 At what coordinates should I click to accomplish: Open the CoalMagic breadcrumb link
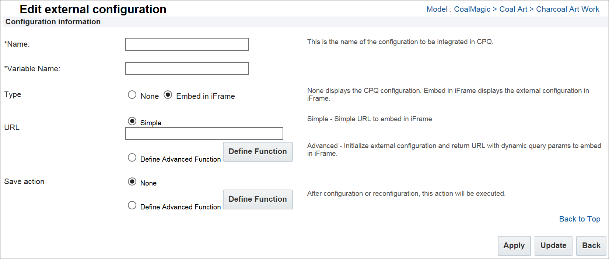coord(472,9)
